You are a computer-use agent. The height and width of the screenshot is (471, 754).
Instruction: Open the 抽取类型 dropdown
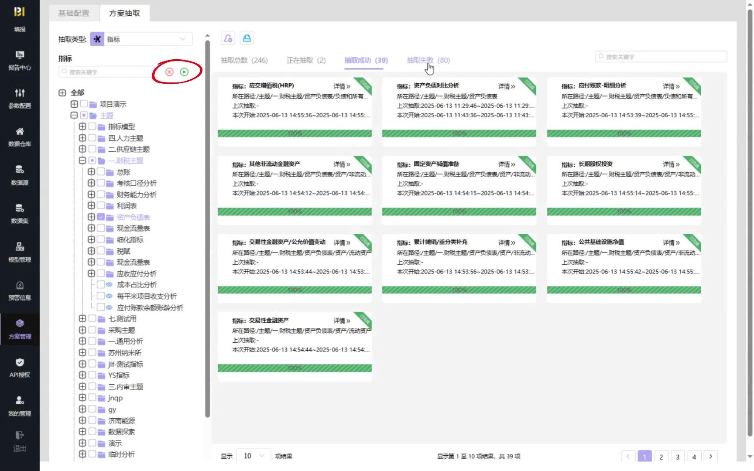[x=141, y=39]
